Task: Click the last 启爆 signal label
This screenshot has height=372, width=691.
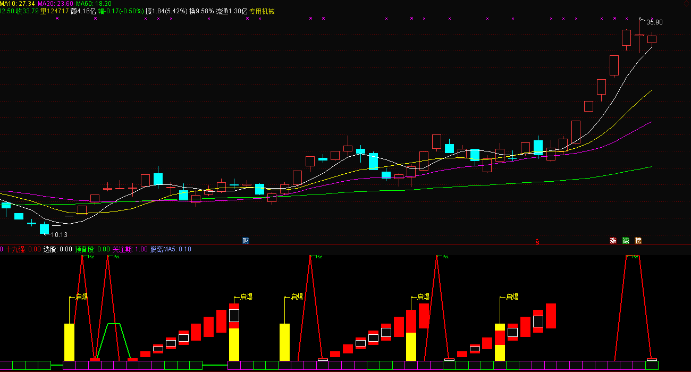Action: click(512, 297)
